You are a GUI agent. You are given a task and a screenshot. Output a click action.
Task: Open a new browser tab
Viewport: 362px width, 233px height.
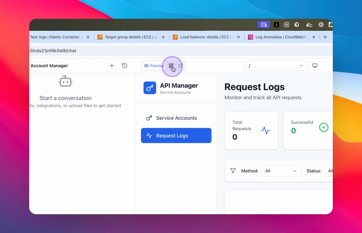(x=325, y=37)
